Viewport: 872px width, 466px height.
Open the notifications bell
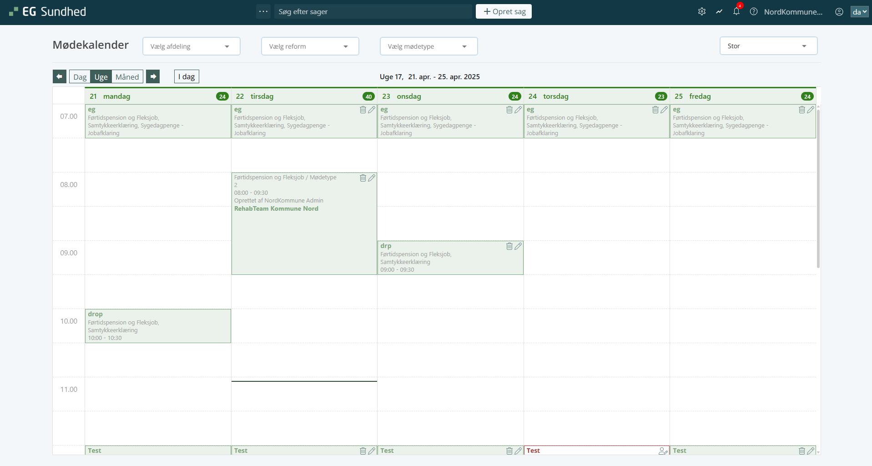click(x=736, y=12)
